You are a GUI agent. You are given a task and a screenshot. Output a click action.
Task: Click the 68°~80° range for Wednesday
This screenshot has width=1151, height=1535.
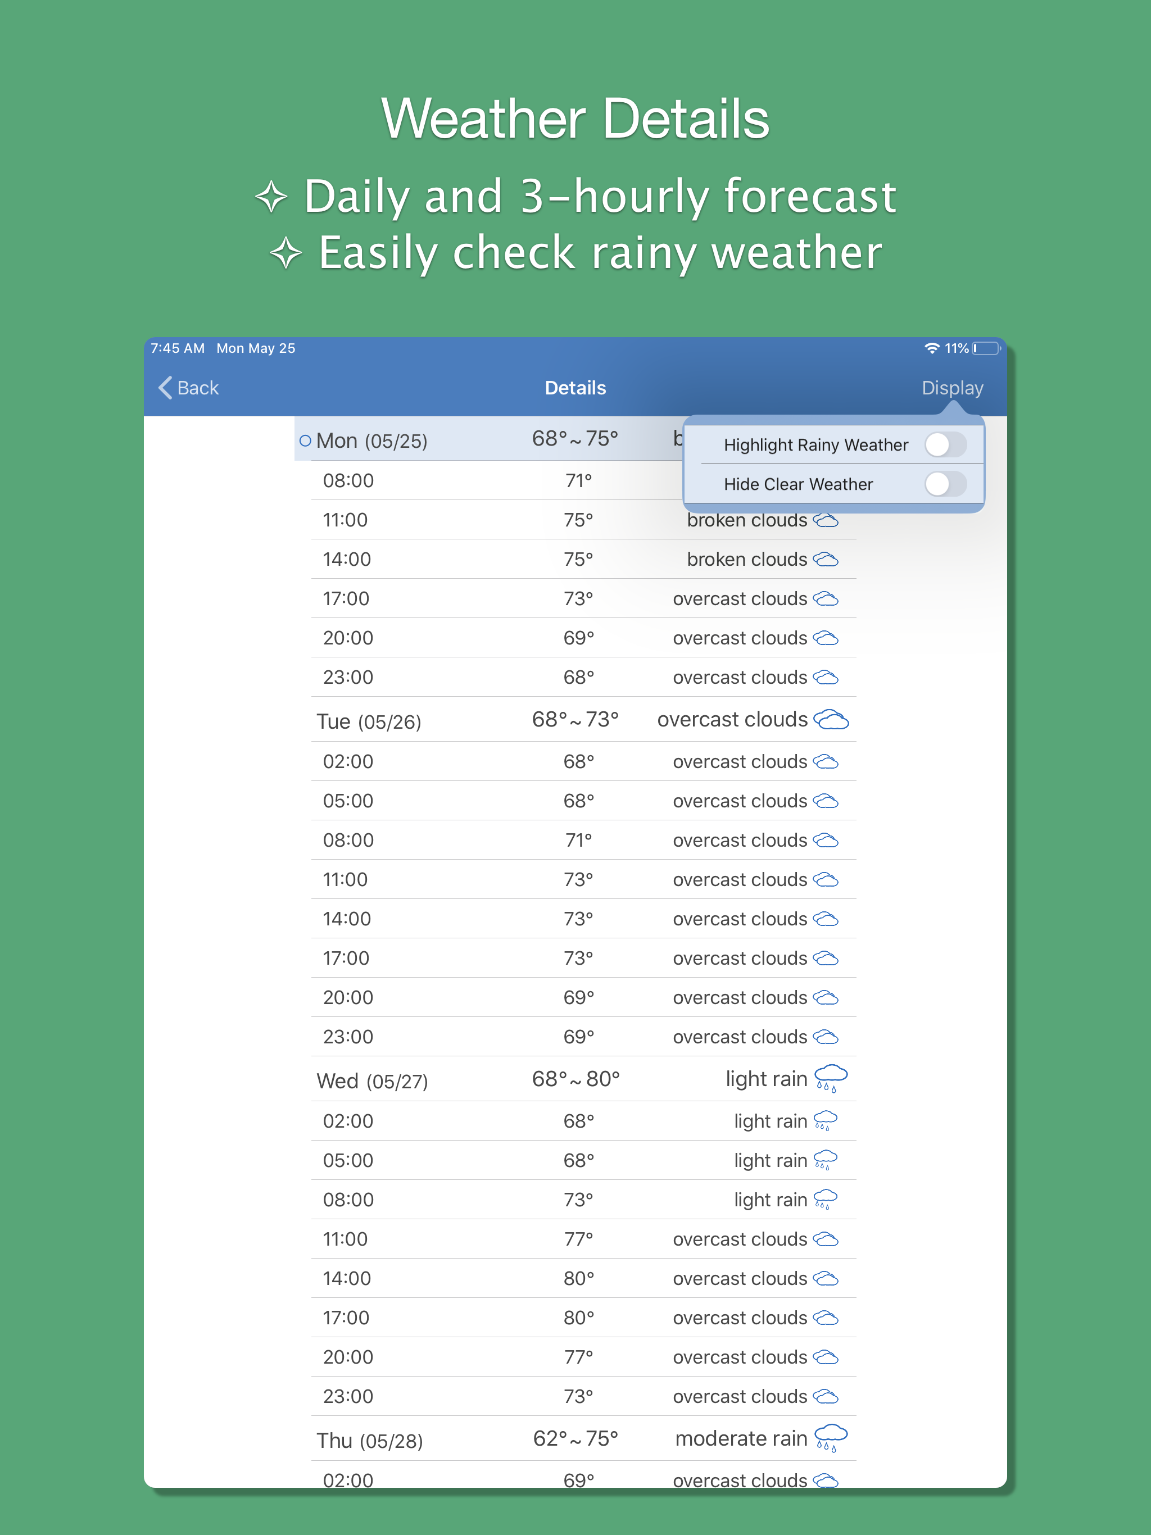(x=575, y=1080)
